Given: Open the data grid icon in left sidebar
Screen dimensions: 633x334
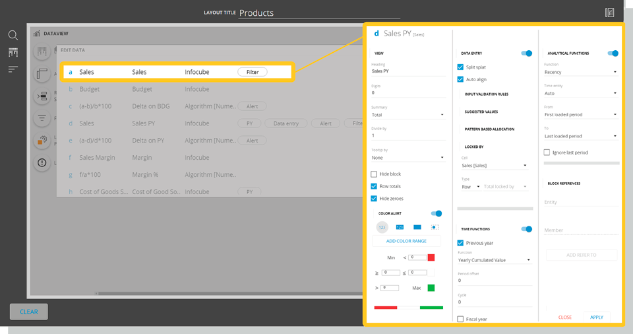Looking at the screenshot, I should click(x=13, y=52).
